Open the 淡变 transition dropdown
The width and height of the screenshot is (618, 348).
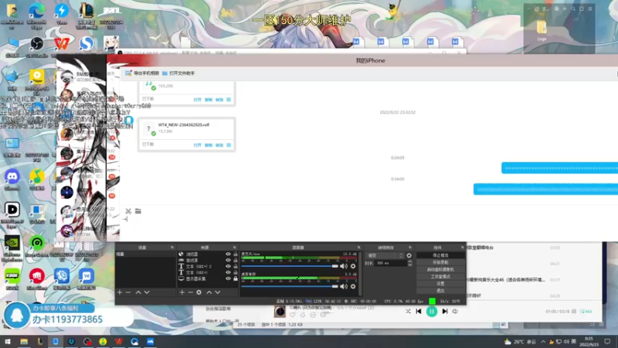[x=385, y=256]
